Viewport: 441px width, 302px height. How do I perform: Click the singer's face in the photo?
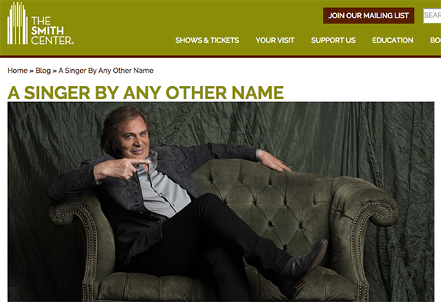click(x=133, y=137)
